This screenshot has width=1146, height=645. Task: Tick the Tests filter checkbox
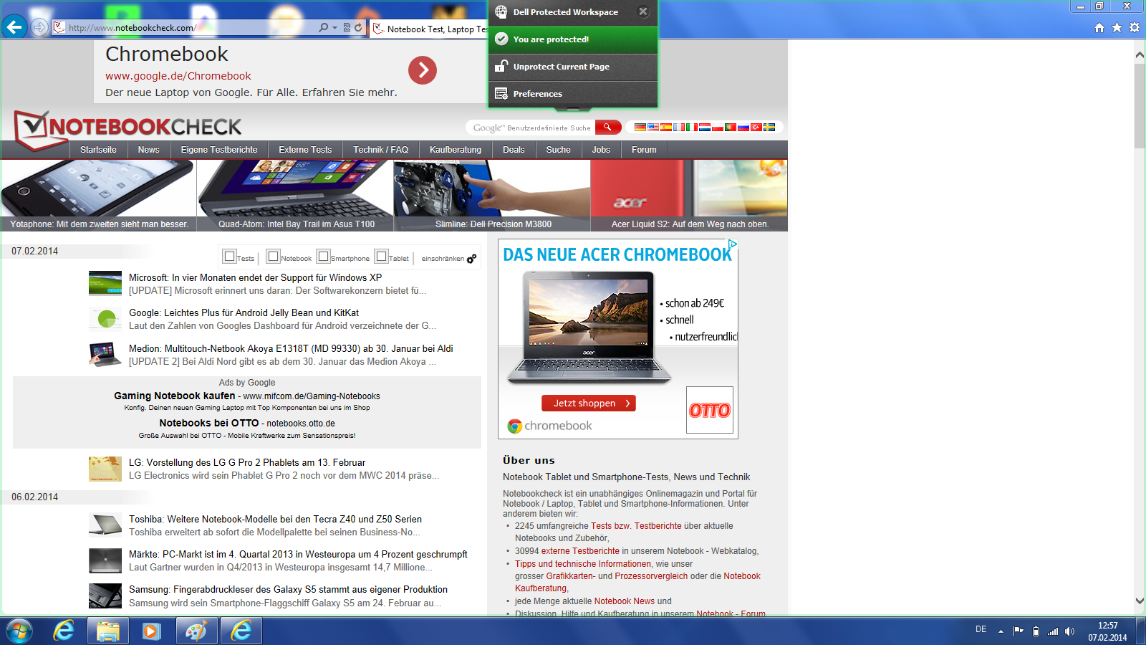(229, 256)
